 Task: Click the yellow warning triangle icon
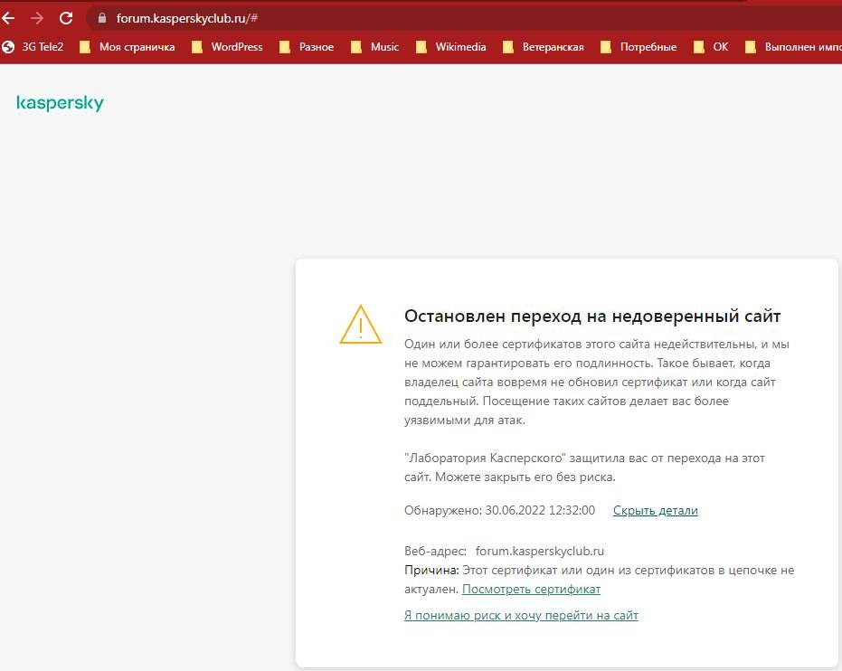361,325
